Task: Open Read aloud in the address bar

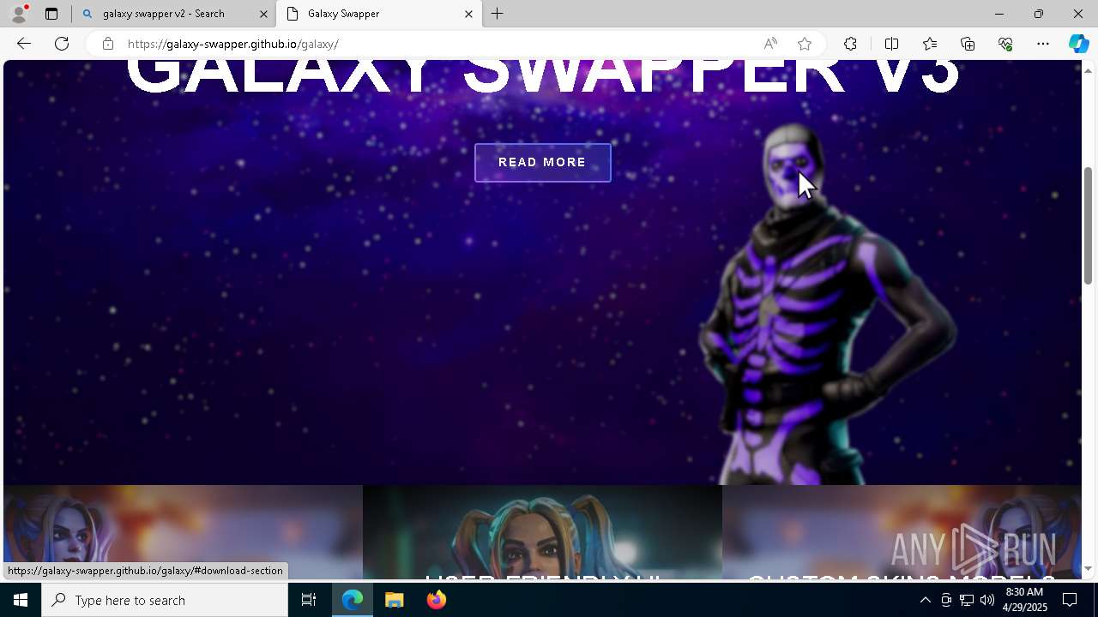Action: 770,44
